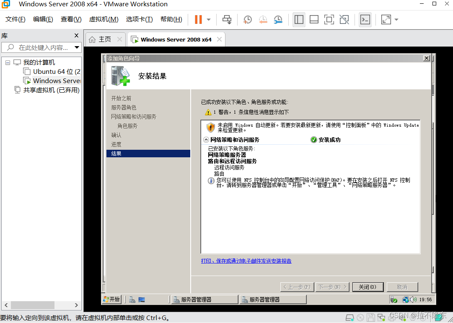The width and height of the screenshot is (453, 323).
Task: Click the 取消 button
Action: click(x=402, y=287)
